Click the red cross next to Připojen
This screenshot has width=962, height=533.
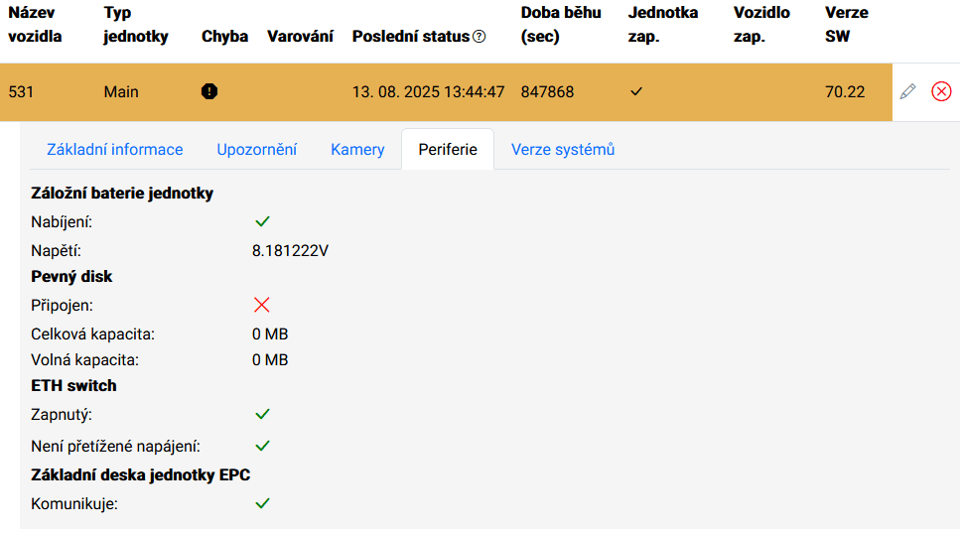pos(262,305)
